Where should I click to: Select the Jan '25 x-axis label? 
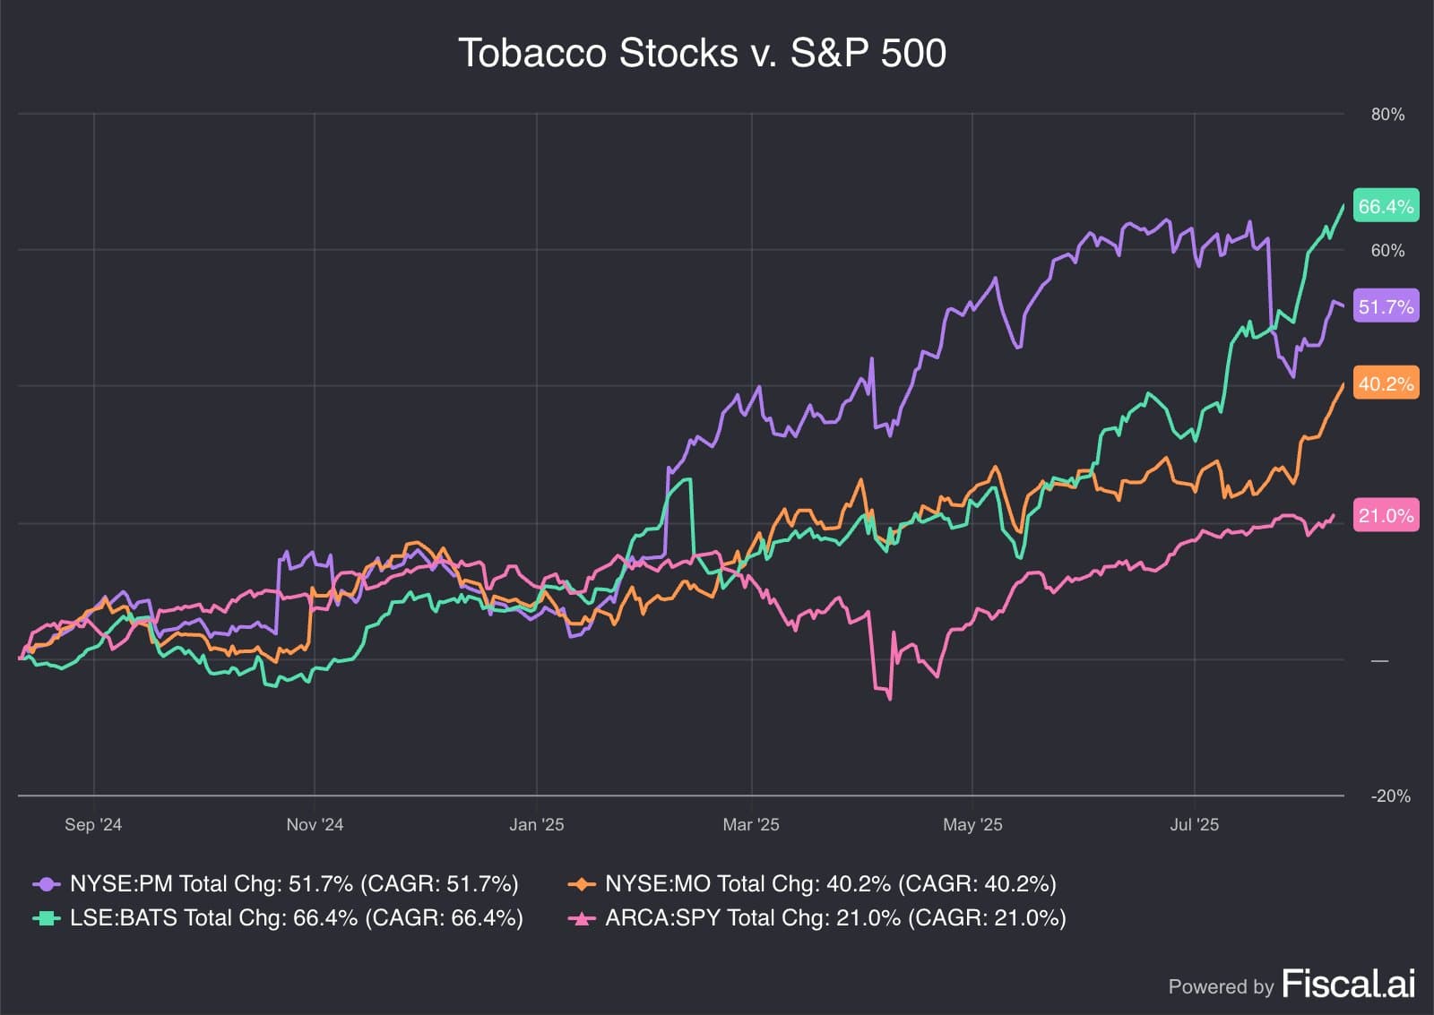536,824
